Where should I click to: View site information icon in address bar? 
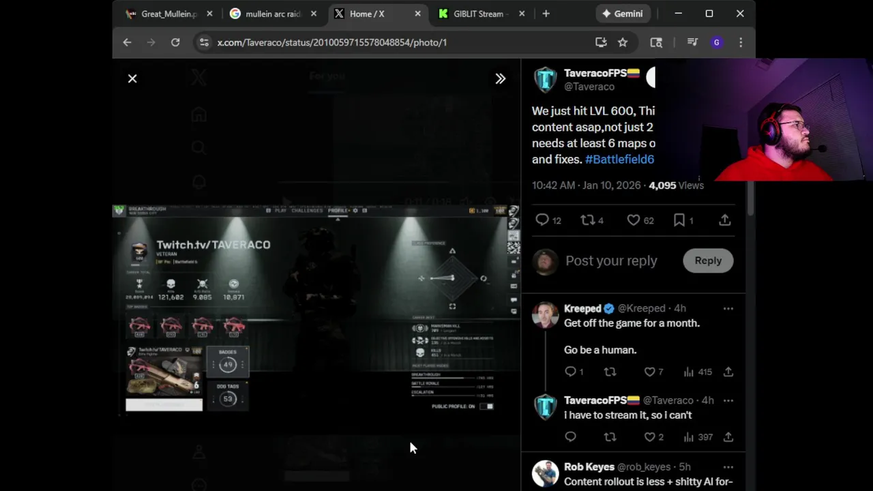click(x=203, y=42)
